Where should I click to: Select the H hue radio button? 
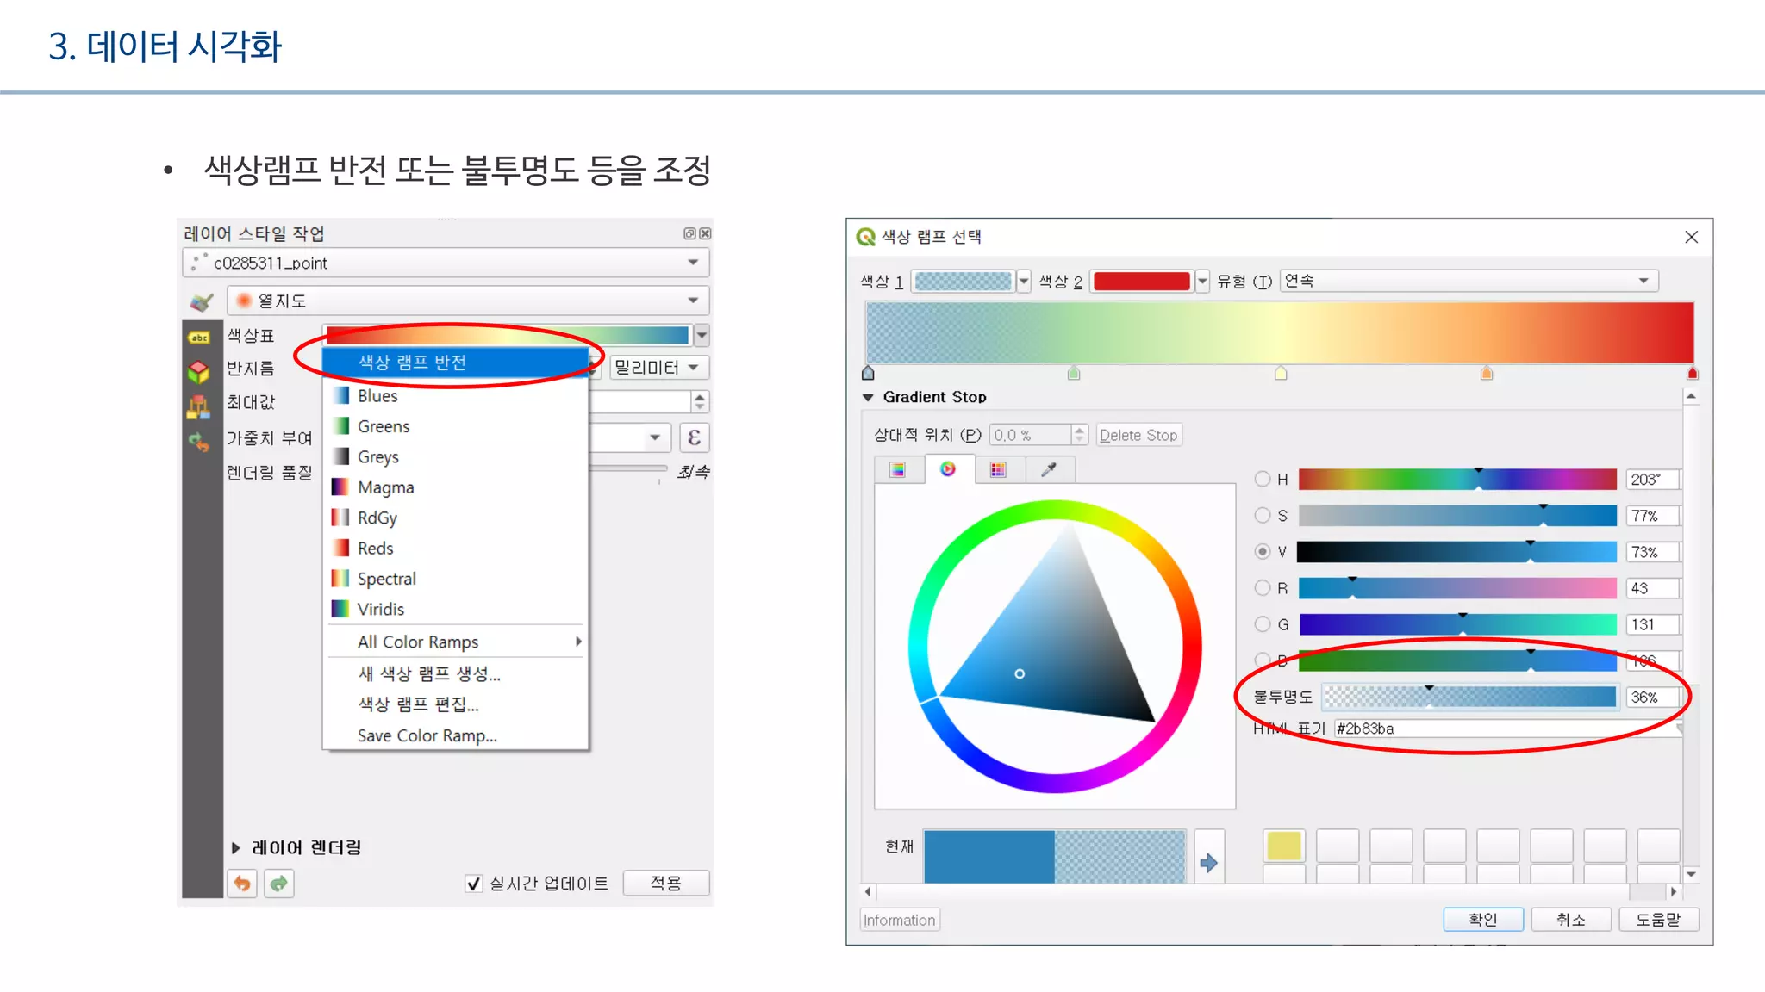pyautogui.click(x=1263, y=479)
